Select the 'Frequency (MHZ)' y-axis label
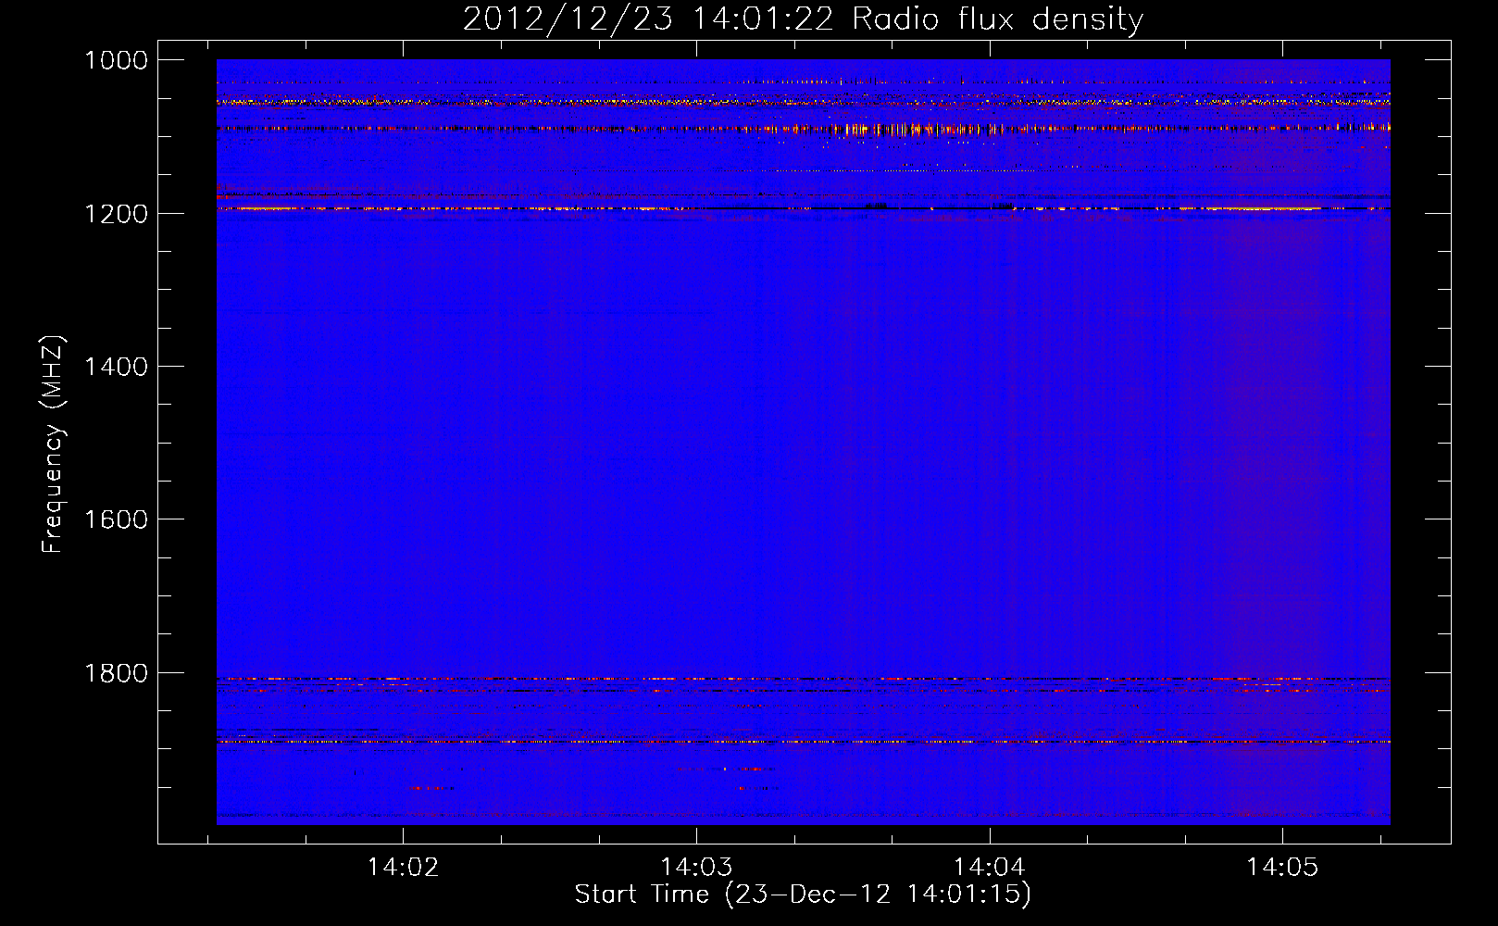This screenshot has height=926, width=1498. (54, 444)
